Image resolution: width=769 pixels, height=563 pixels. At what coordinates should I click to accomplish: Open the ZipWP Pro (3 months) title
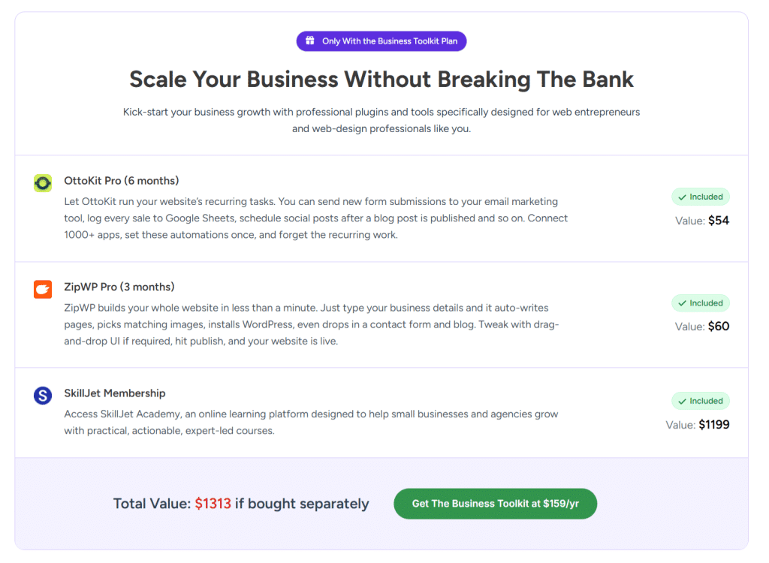pyautogui.click(x=119, y=287)
